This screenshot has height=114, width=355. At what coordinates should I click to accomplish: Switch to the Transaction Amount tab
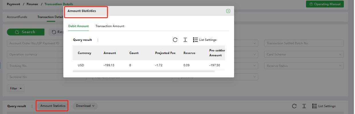point(110,26)
